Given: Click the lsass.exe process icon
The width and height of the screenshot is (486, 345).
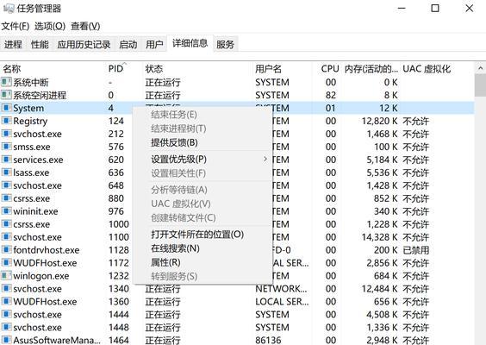Looking at the screenshot, I should click(6, 172).
